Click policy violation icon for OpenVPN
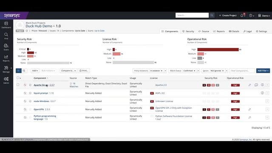Screen dimensions: 272x153 coord(25,109)
